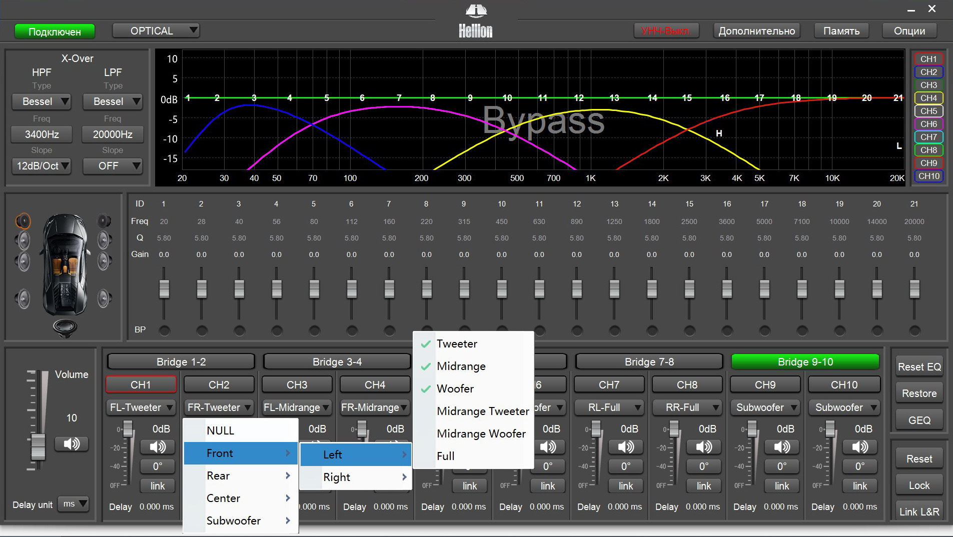Mute CH10 using its speaker icon

pos(860,447)
